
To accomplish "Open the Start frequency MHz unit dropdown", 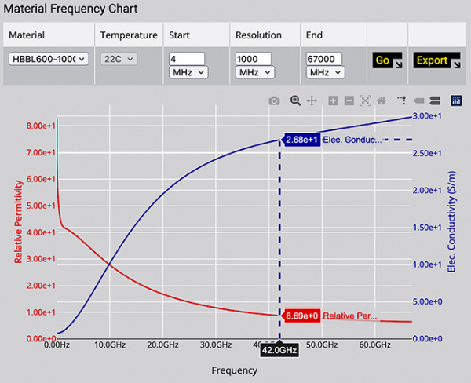I will tap(188, 72).
